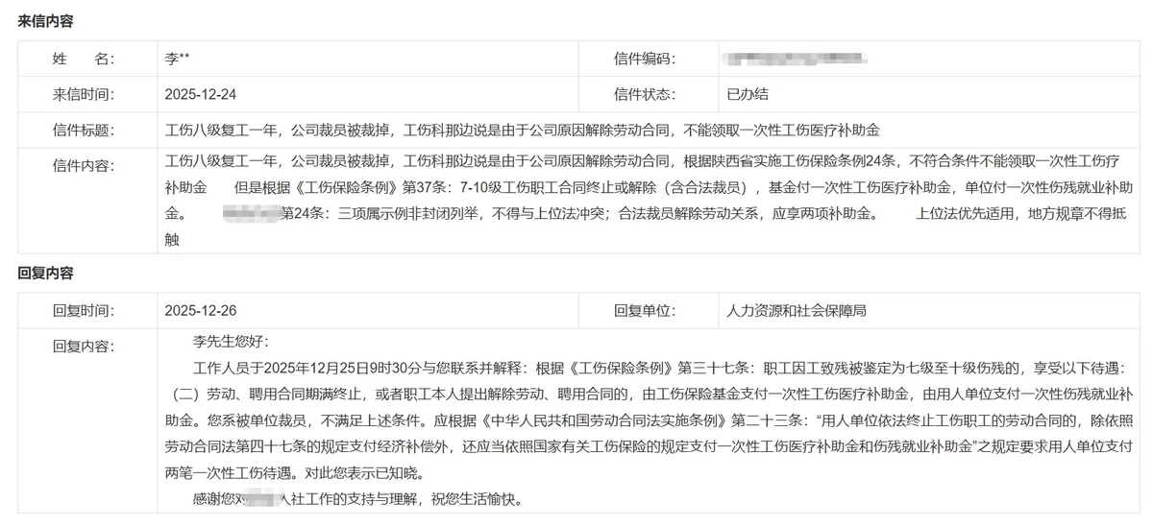Click the 回复内容 label in reply table
This screenshot has width=1153, height=527.
tap(83, 346)
